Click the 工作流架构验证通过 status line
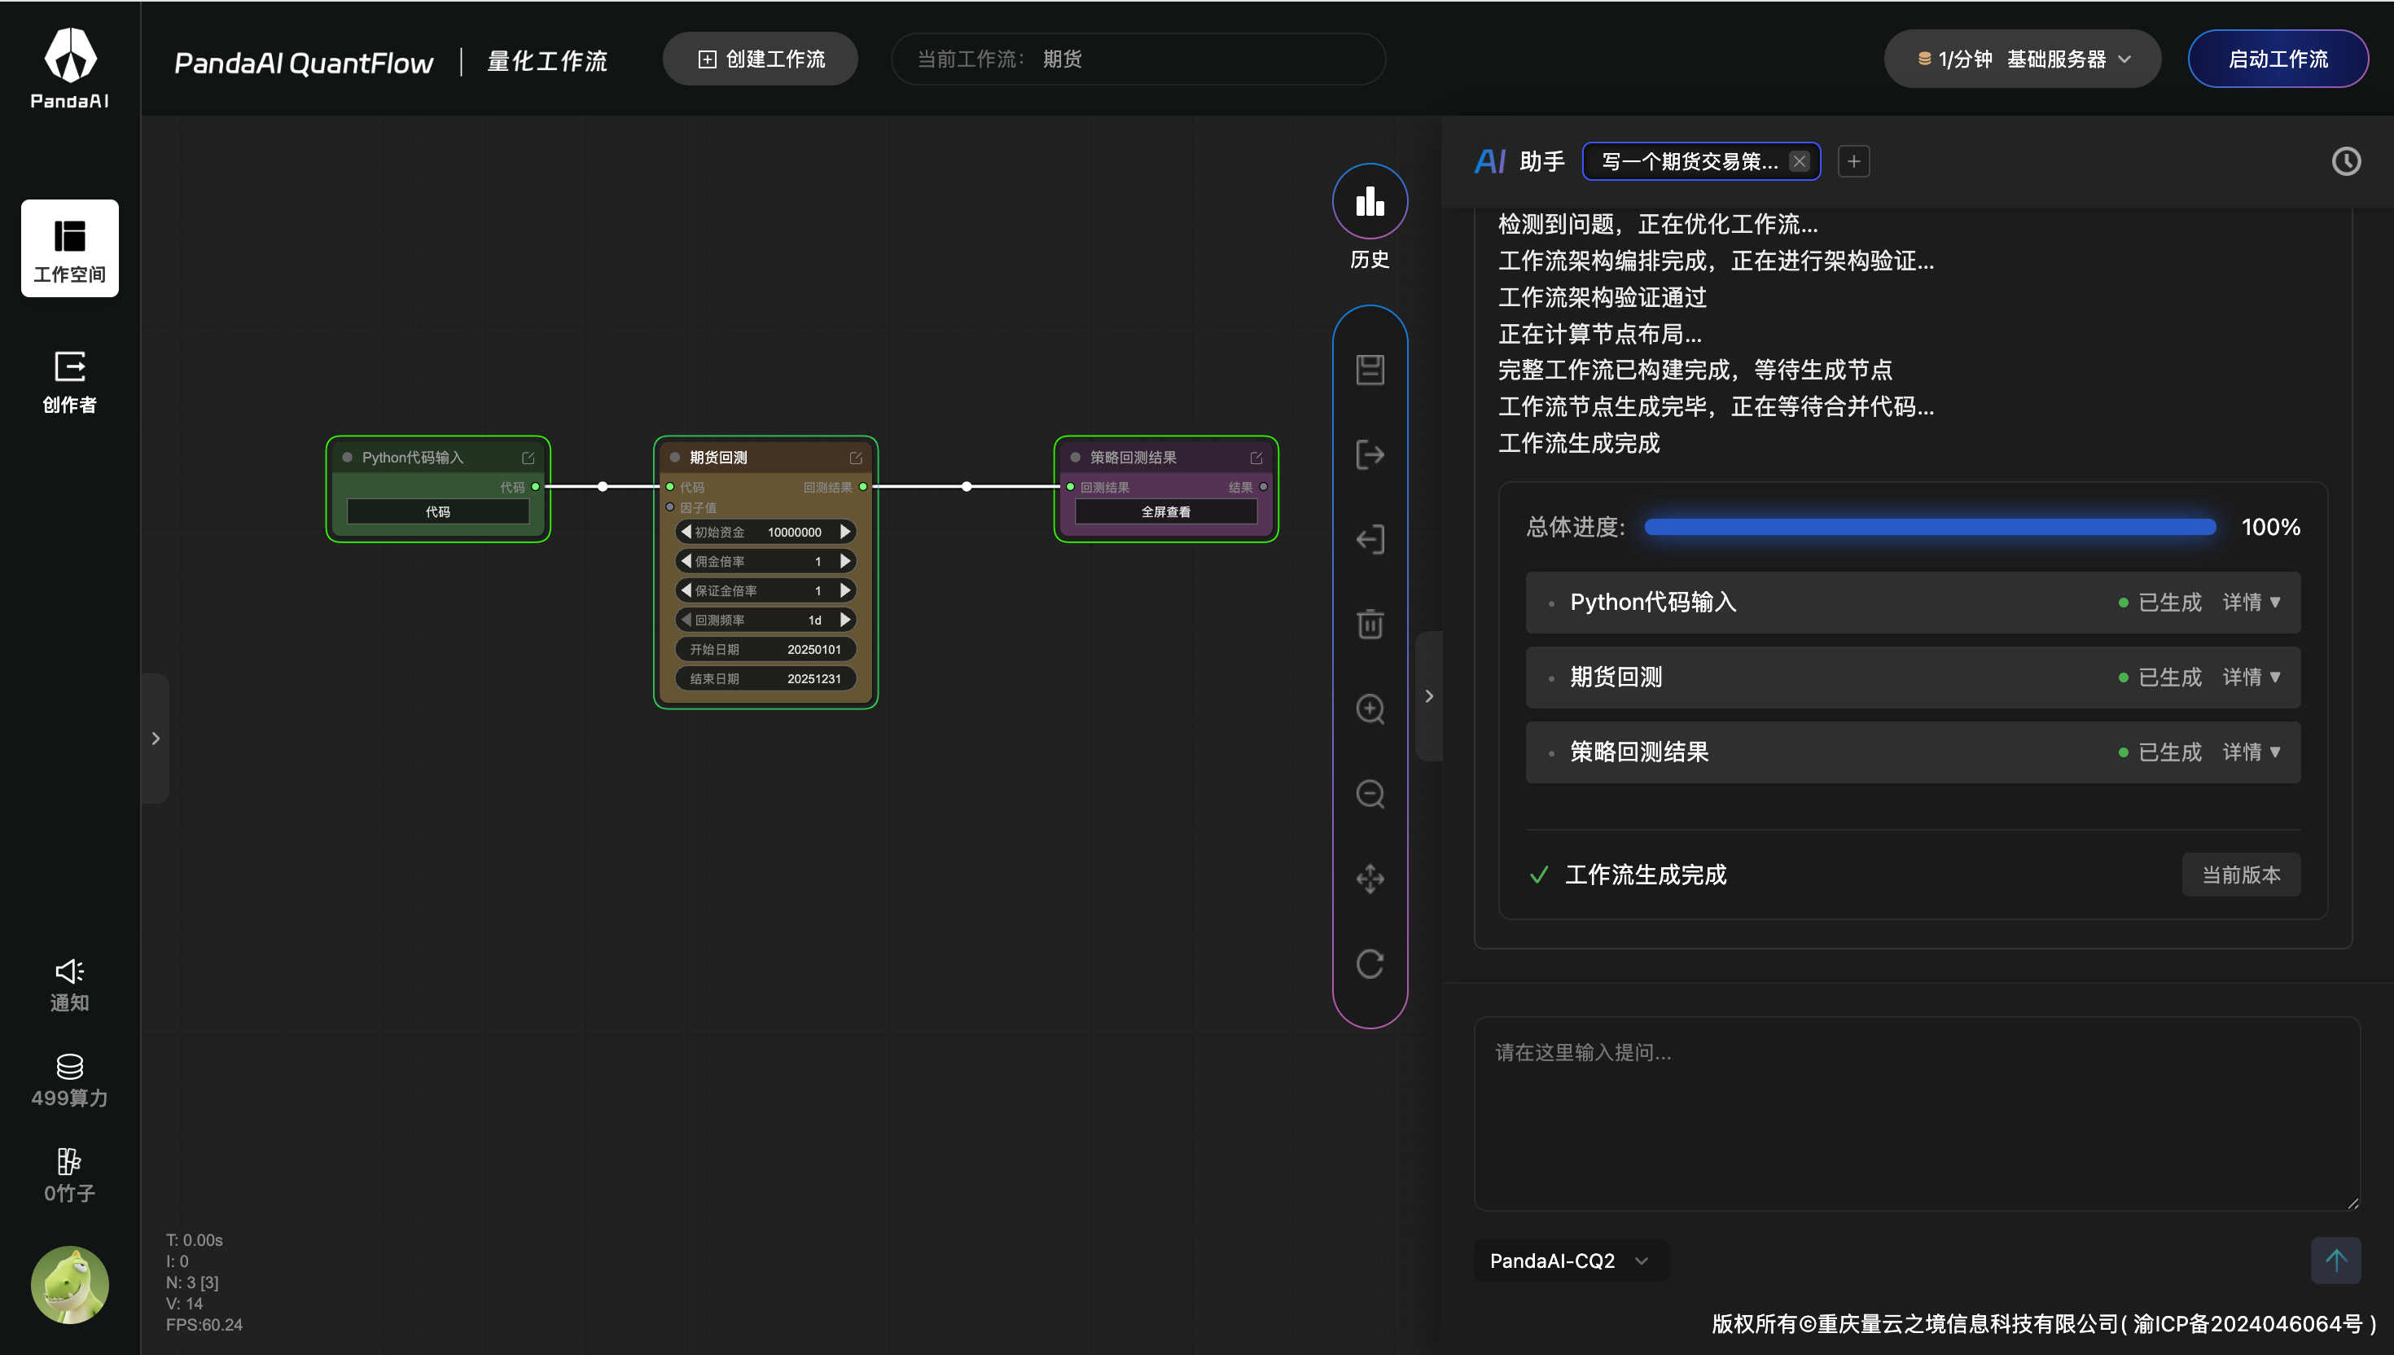The image size is (2394, 1355). [x=1603, y=297]
